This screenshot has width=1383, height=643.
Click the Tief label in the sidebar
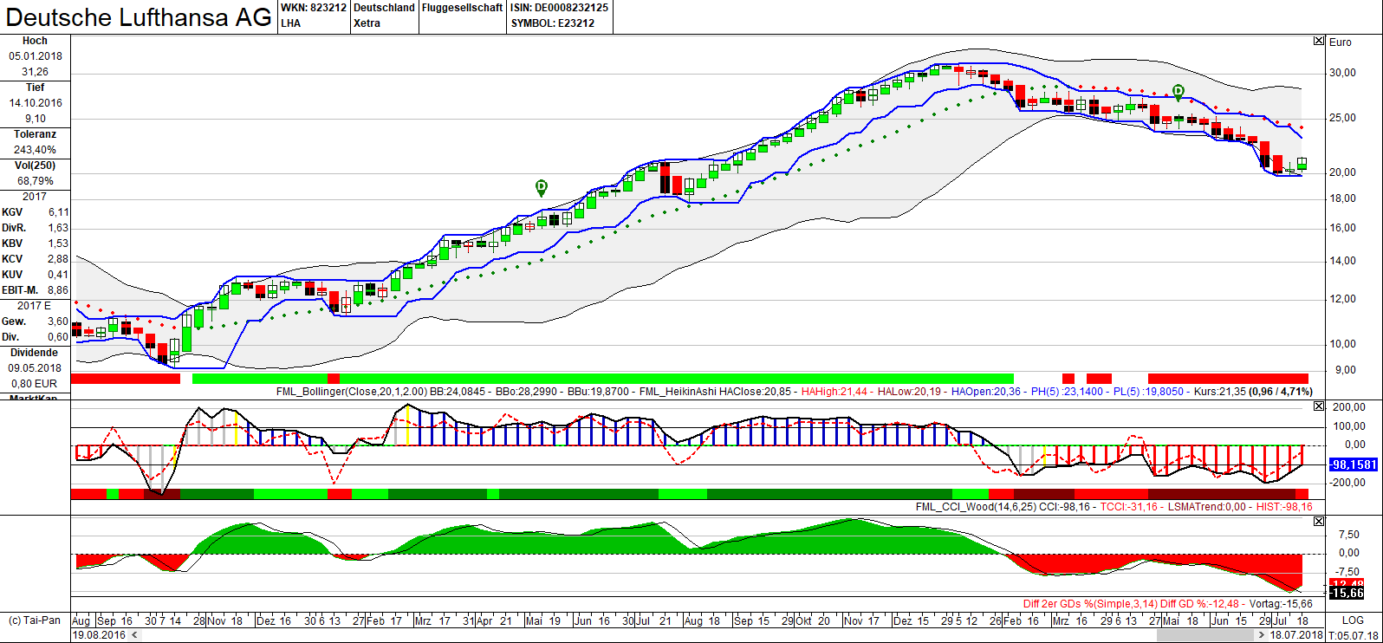[35, 88]
